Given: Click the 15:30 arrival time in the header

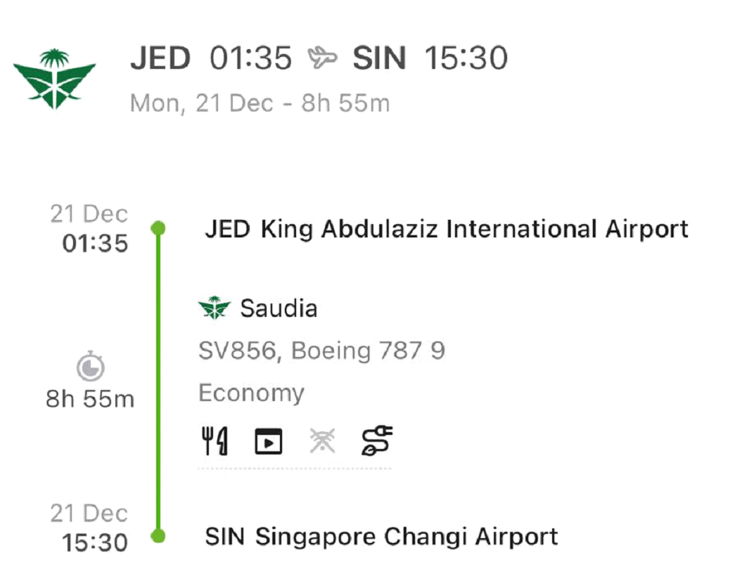Looking at the screenshot, I should click(466, 58).
